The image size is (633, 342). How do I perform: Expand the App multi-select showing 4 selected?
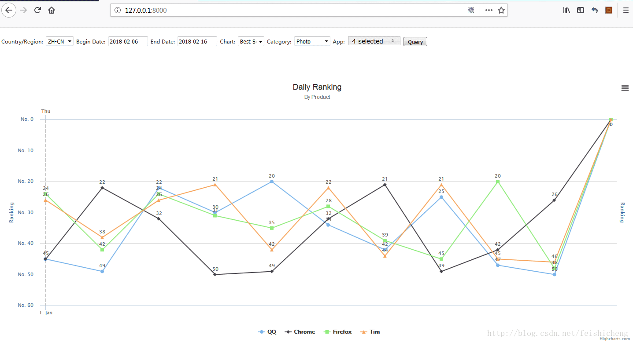[374, 41]
